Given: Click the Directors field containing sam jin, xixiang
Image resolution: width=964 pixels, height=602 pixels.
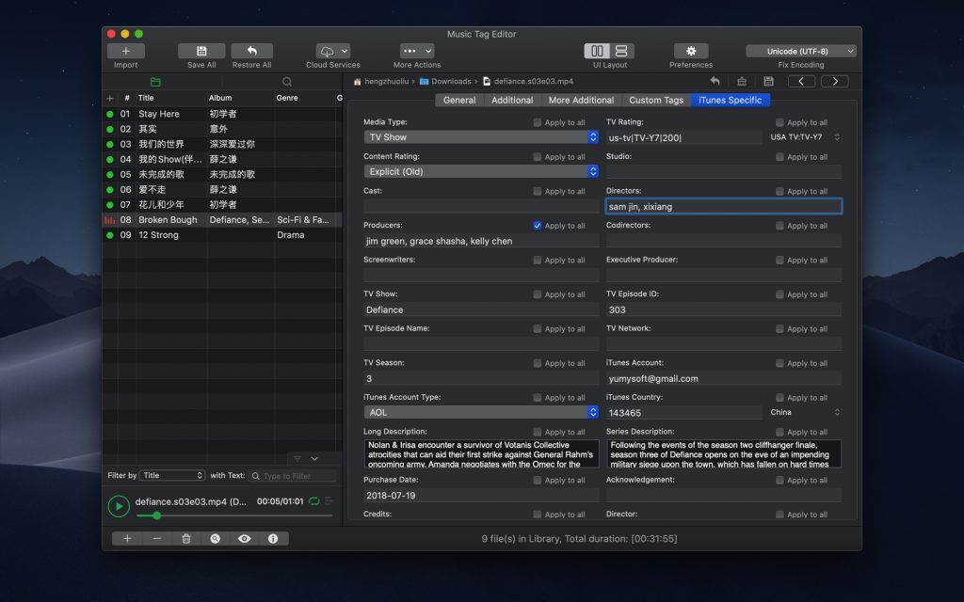Looking at the screenshot, I should pos(724,206).
